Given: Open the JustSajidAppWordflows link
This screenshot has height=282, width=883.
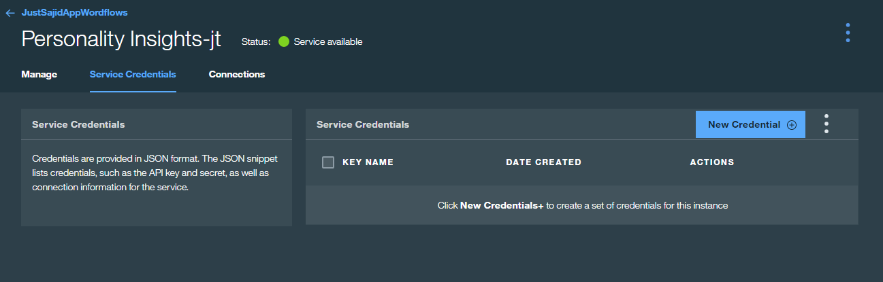Looking at the screenshot, I should click(74, 12).
